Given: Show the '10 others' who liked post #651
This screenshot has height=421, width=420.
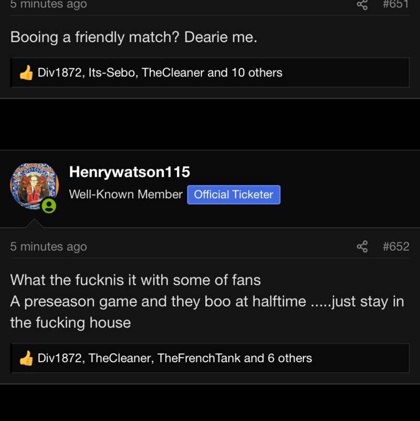Looking at the screenshot, I should (257, 73).
